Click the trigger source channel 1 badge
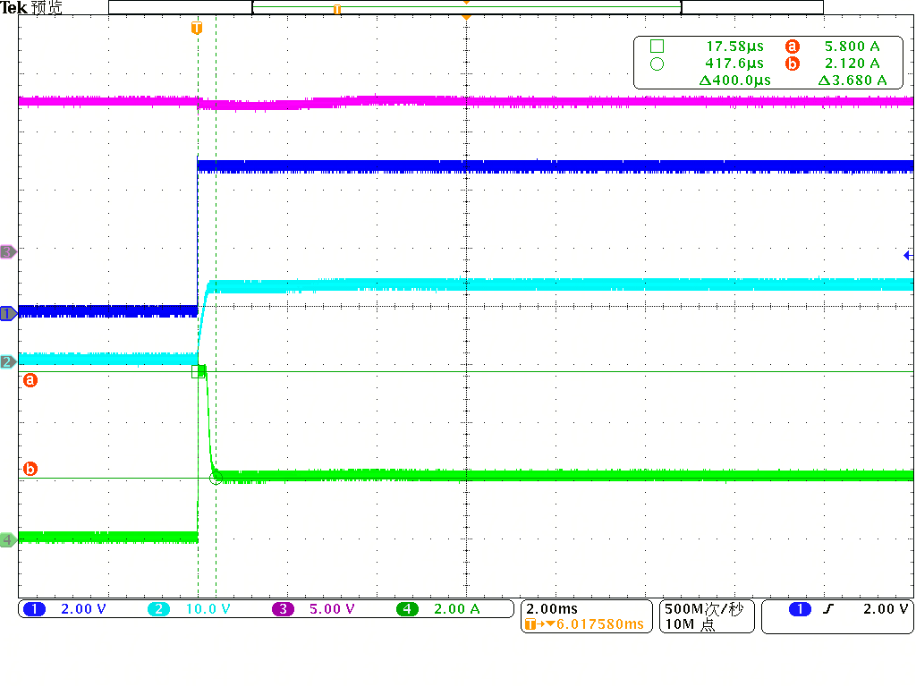The image size is (916, 687). pos(800,608)
